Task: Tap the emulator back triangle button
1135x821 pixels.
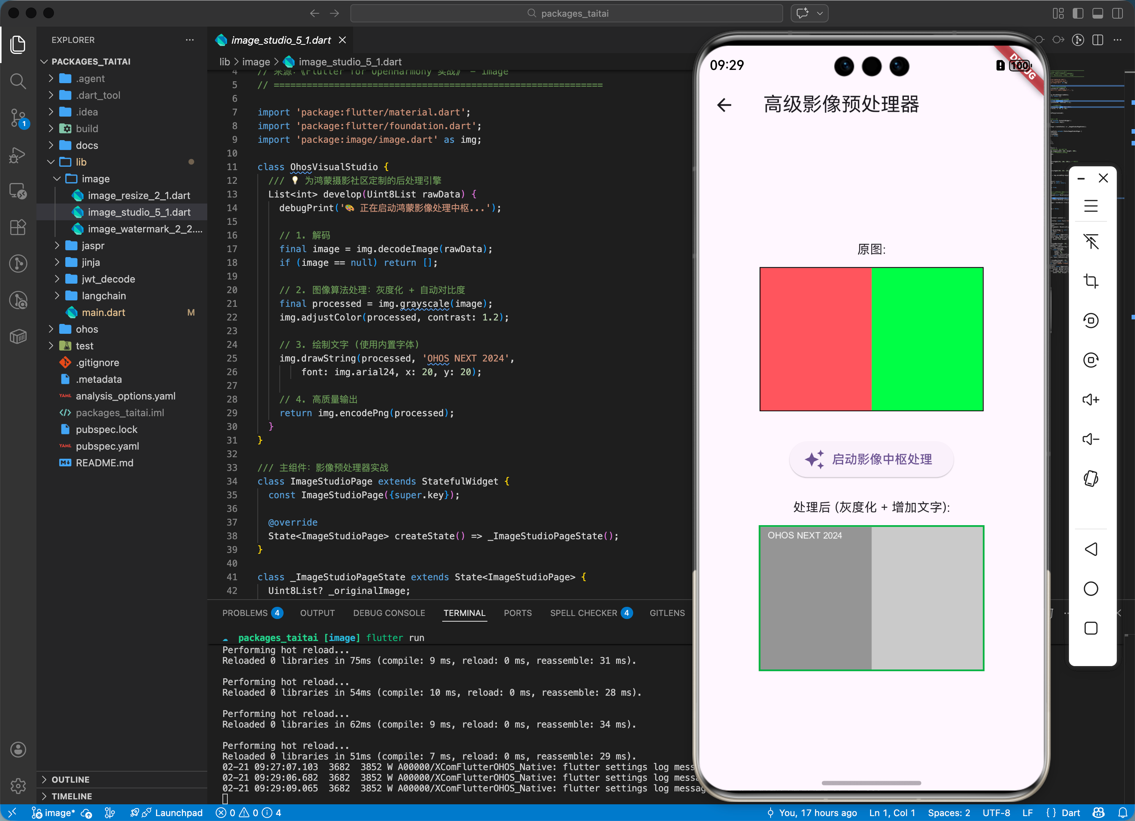Action: click(1091, 549)
